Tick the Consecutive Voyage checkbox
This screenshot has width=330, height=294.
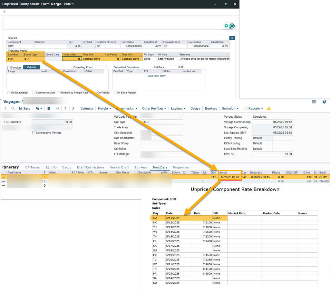click(34, 133)
